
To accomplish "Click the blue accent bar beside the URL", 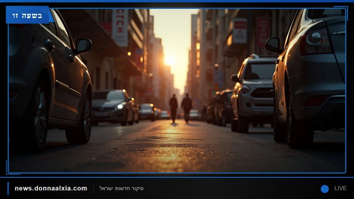I will pyautogui.click(x=8, y=188).
